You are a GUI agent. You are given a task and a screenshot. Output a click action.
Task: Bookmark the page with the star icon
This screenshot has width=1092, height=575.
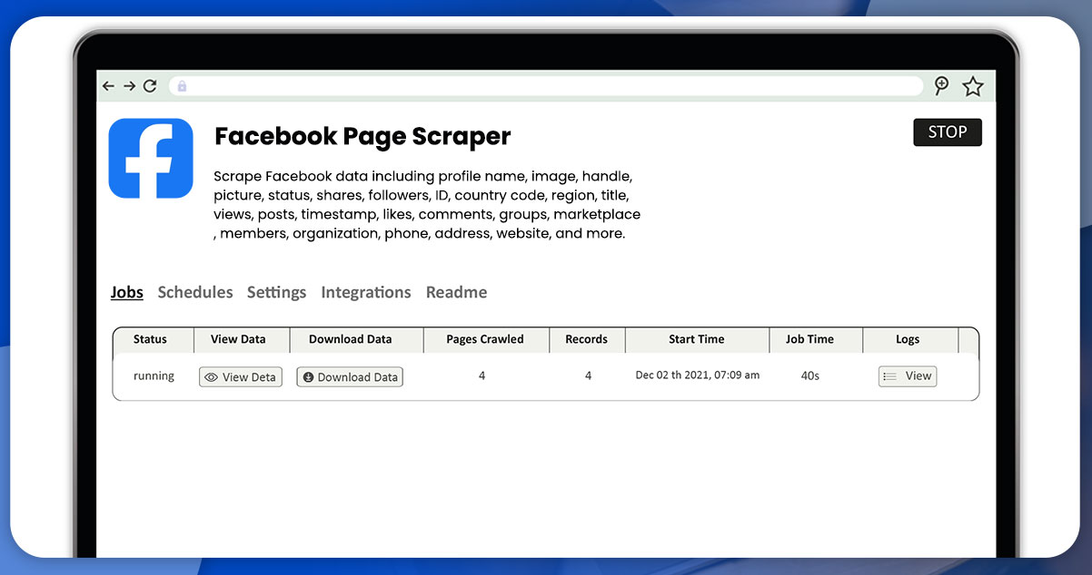973,86
